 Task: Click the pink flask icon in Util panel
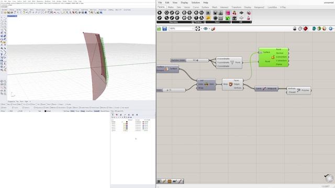coord(249,18)
